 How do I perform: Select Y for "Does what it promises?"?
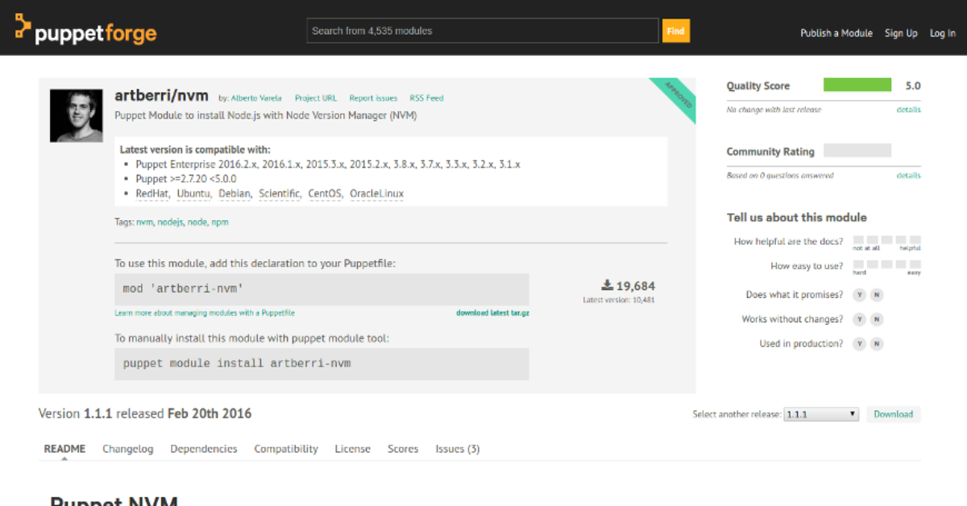click(x=859, y=295)
